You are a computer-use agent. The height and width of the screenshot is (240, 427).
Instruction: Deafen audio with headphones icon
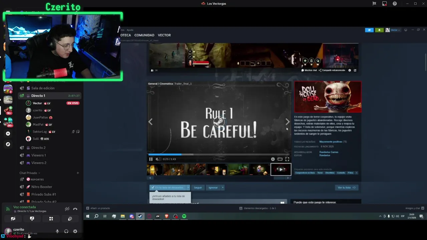pyautogui.click(x=66, y=231)
